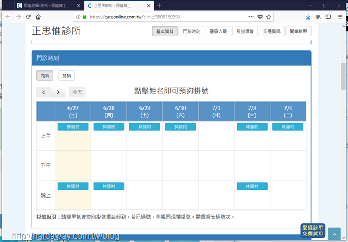Book 林穎村 on 7/2 morning
The height and width of the screenshot is (242, 348).
[252, 127]
